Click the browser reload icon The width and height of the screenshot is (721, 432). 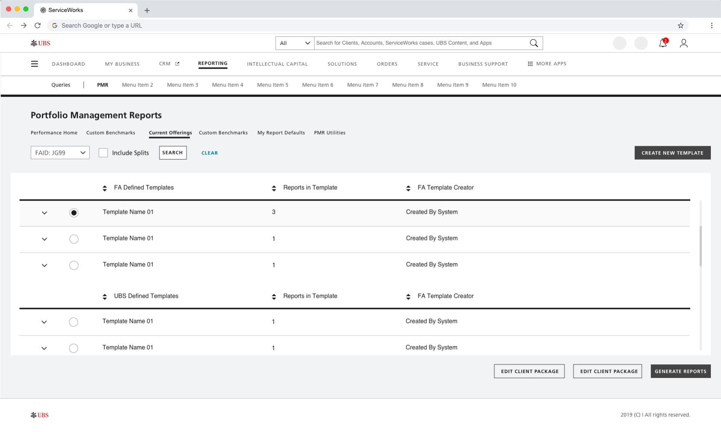(38, 26)
